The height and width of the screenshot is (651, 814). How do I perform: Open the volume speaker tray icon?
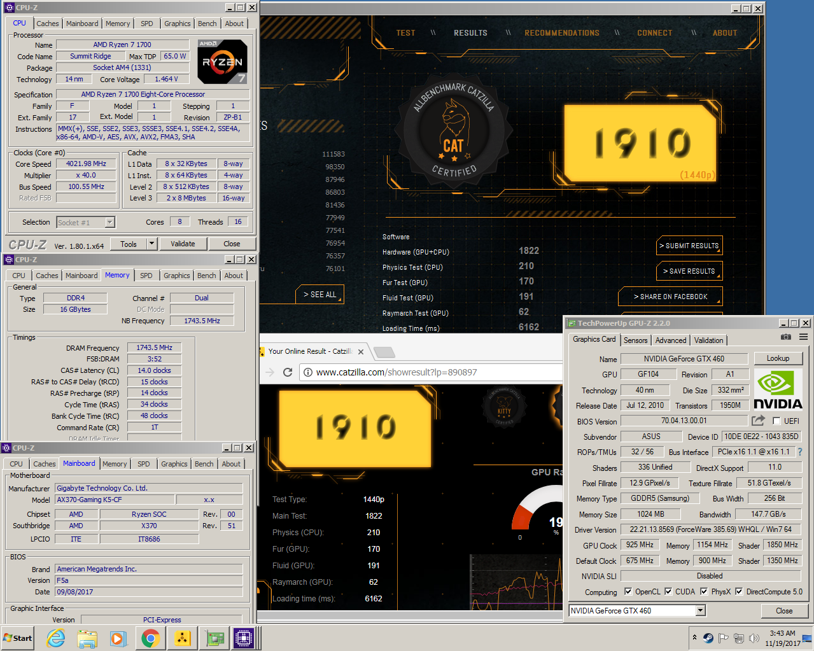point(754,638)
